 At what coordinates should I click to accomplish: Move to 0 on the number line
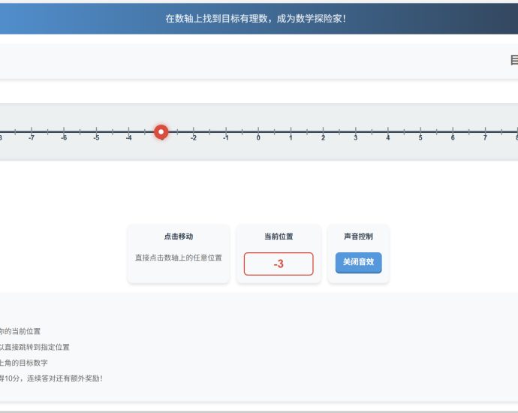pos(258,132)
